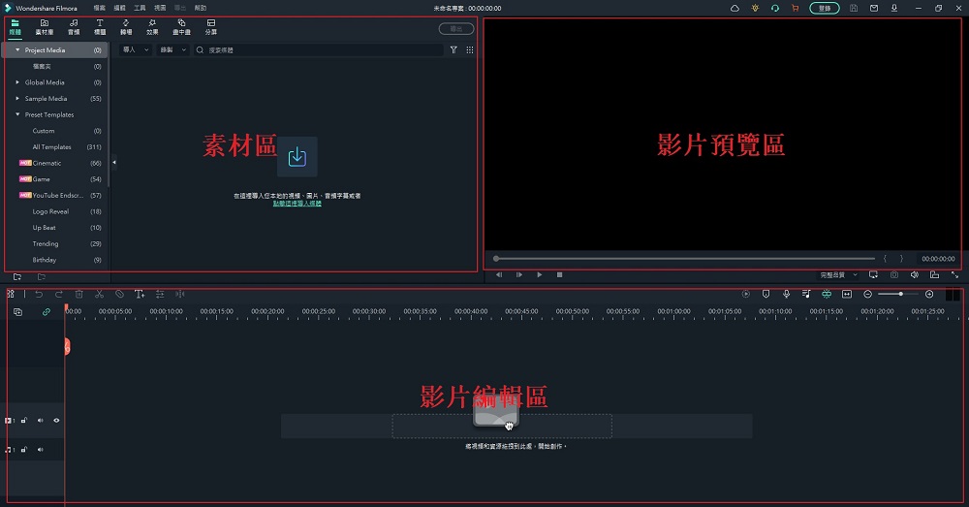Record voiceover with timeline microphone icon
This screenshot has width=969, height=507.
click(786, 295)
